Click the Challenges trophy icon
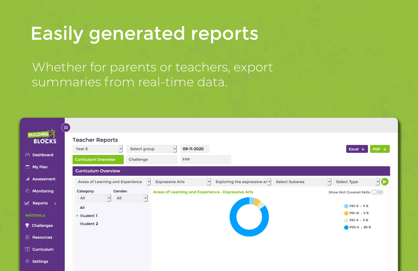 (x=27, y=226)
